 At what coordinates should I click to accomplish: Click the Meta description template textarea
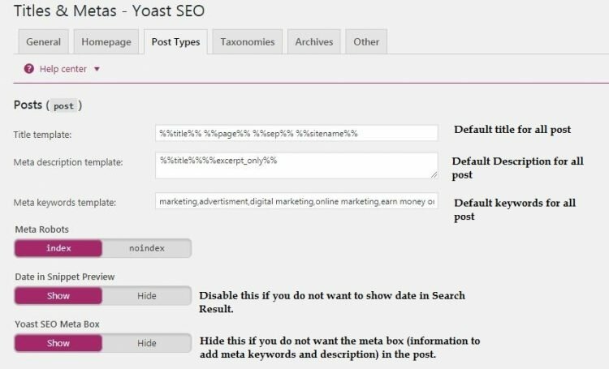pos(296,165)
